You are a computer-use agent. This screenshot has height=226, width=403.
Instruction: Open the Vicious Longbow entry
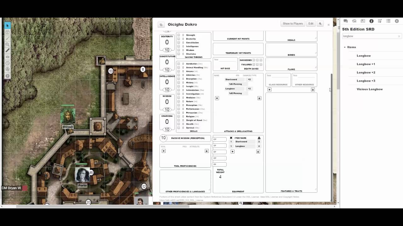pos(370,89)
